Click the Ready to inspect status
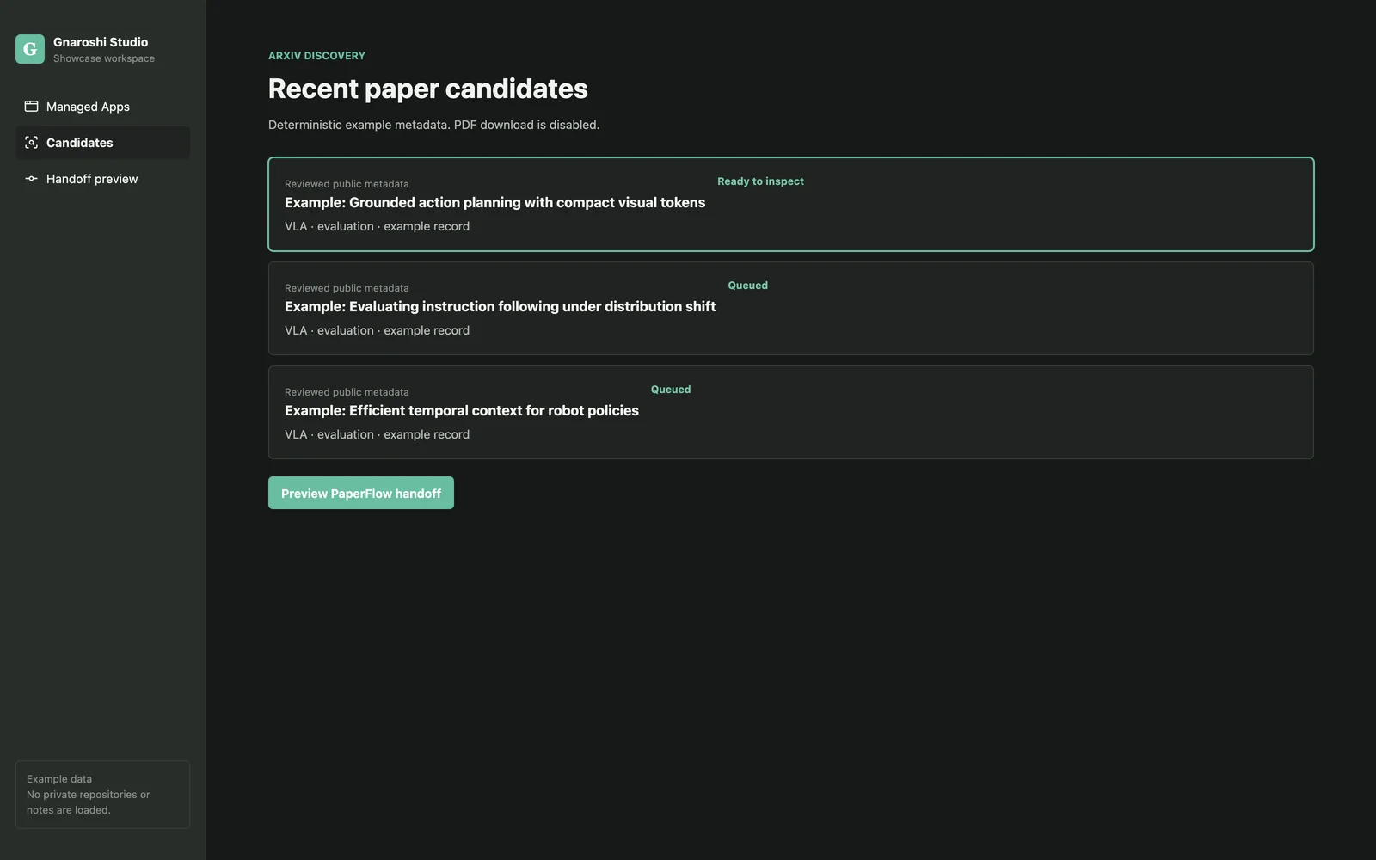This screenshot has width=1376, height=860. [760, 181]
